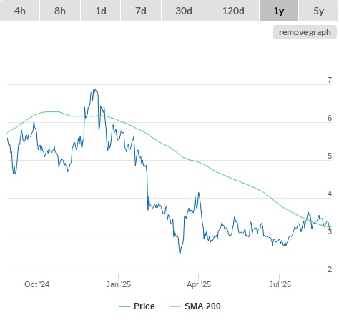Click the Jan '25 axis label
339x325 pixels.
click(x=118, y=284)
